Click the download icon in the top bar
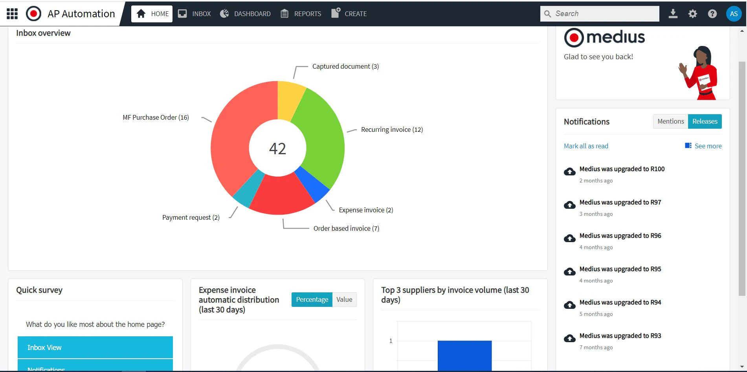This screenshot has width=747, height=372. 673,13
